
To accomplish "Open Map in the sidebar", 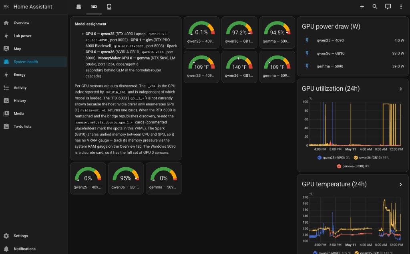I will tap(34, 49).
